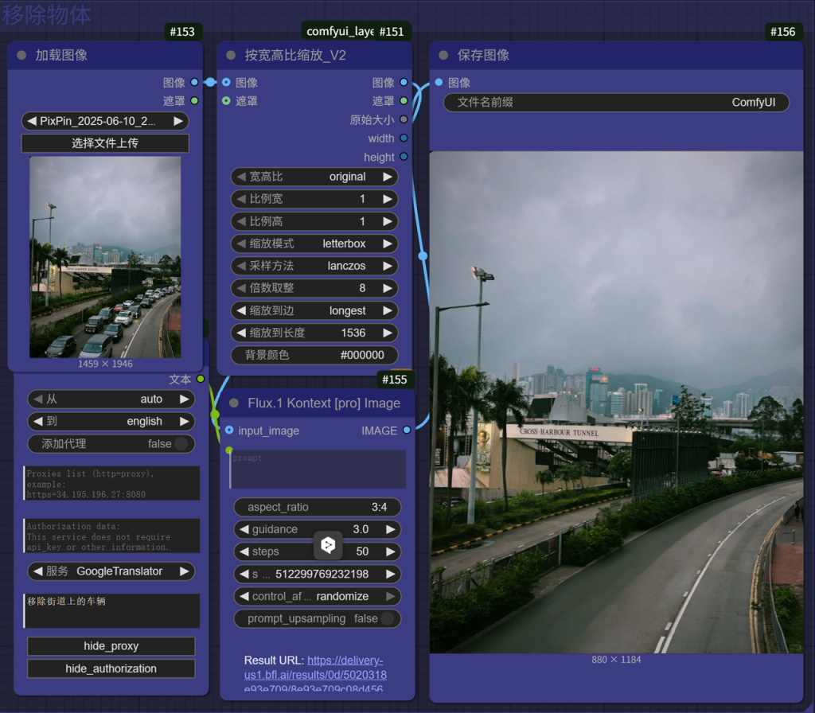Click the 选择文件上传 button
Screen dimensions: 815x713
pyautogui.click(x=105, y=143)
